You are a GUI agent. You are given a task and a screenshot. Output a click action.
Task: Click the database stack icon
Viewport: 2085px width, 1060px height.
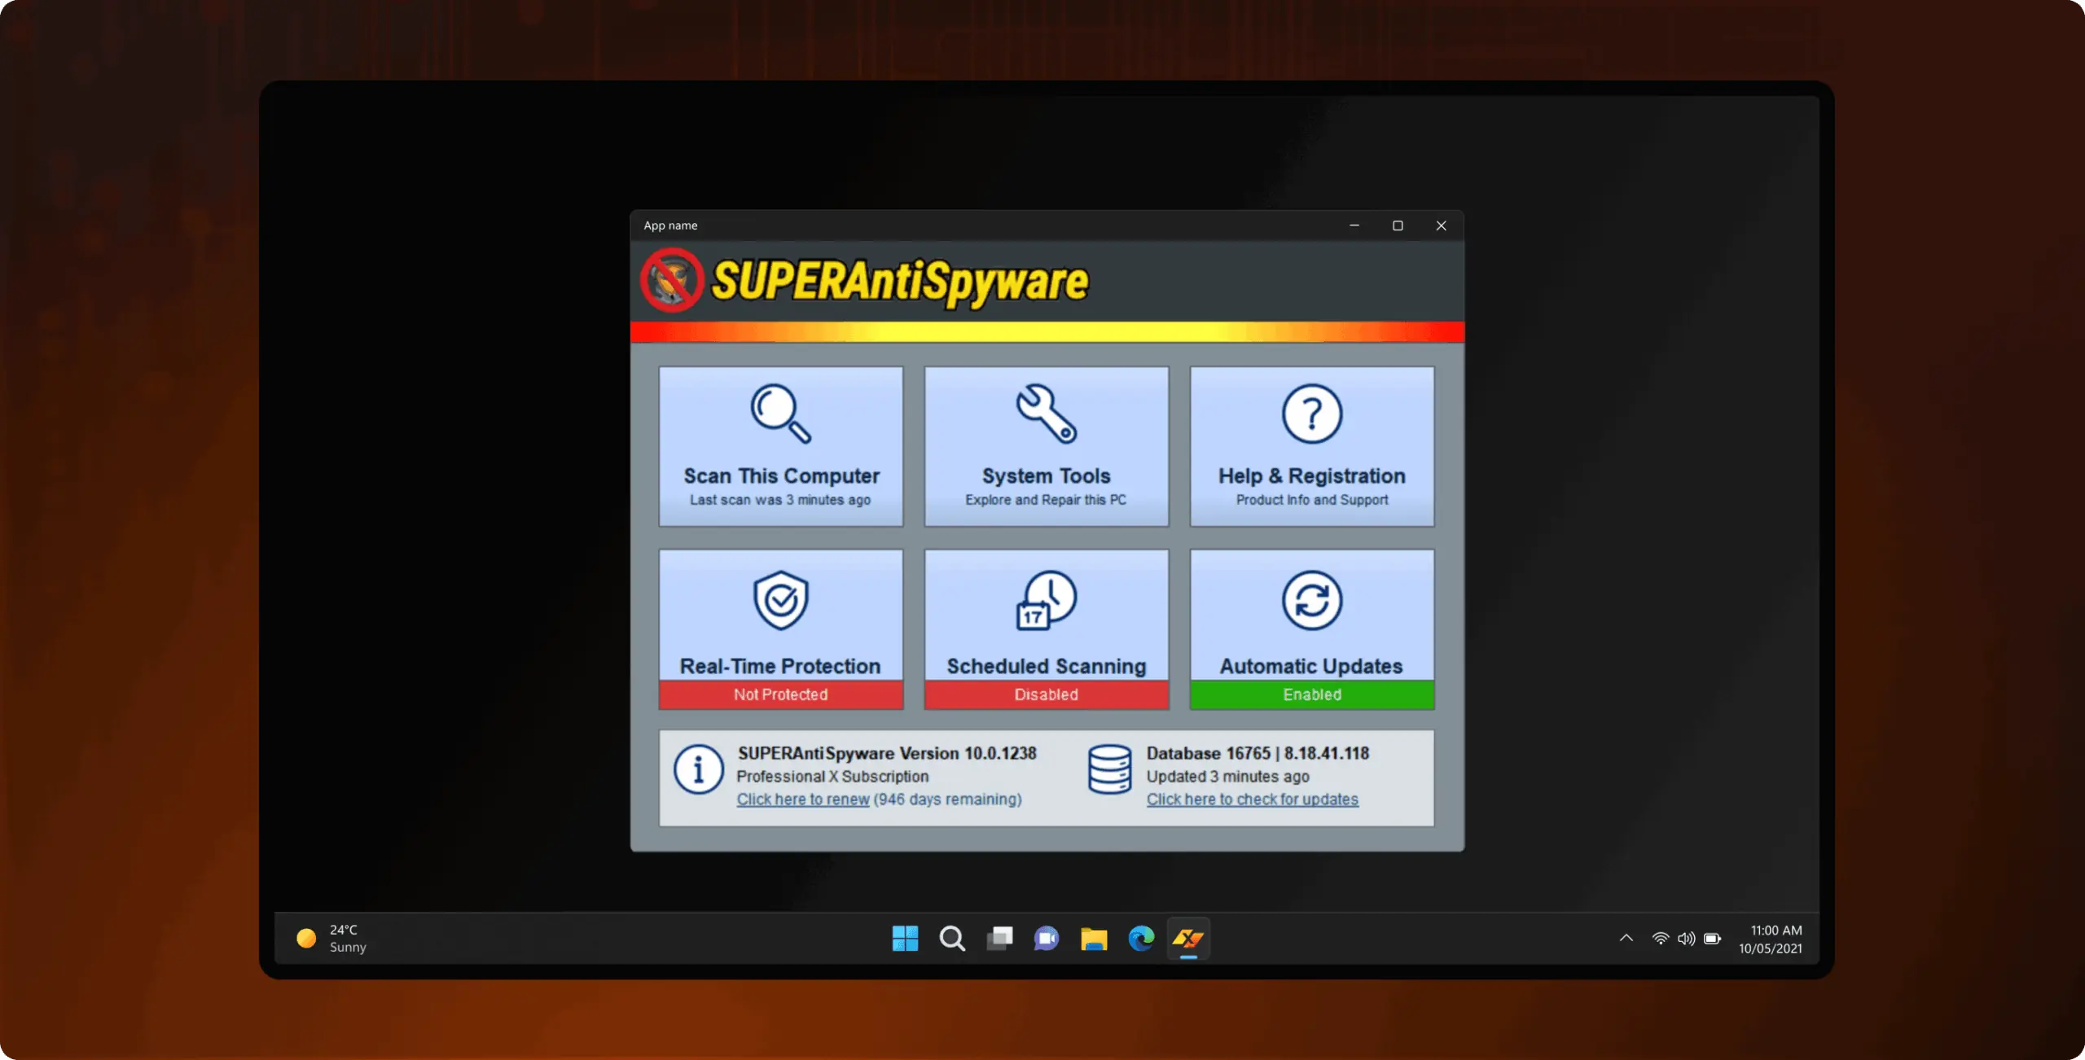[1109, 769]
